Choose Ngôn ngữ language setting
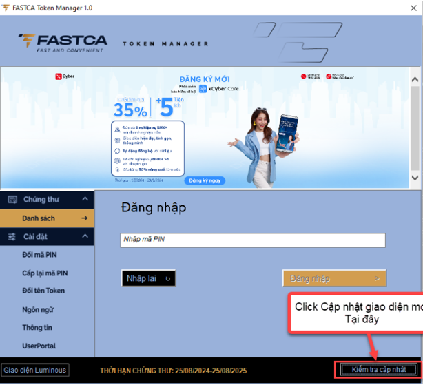Image resolution: width=423 pixels, height=385 pixels. [x=38, y=309]
